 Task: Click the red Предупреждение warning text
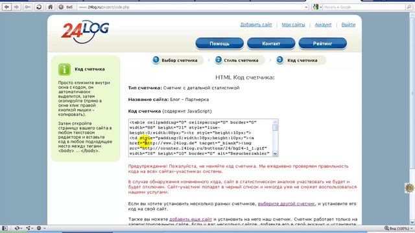238,169
